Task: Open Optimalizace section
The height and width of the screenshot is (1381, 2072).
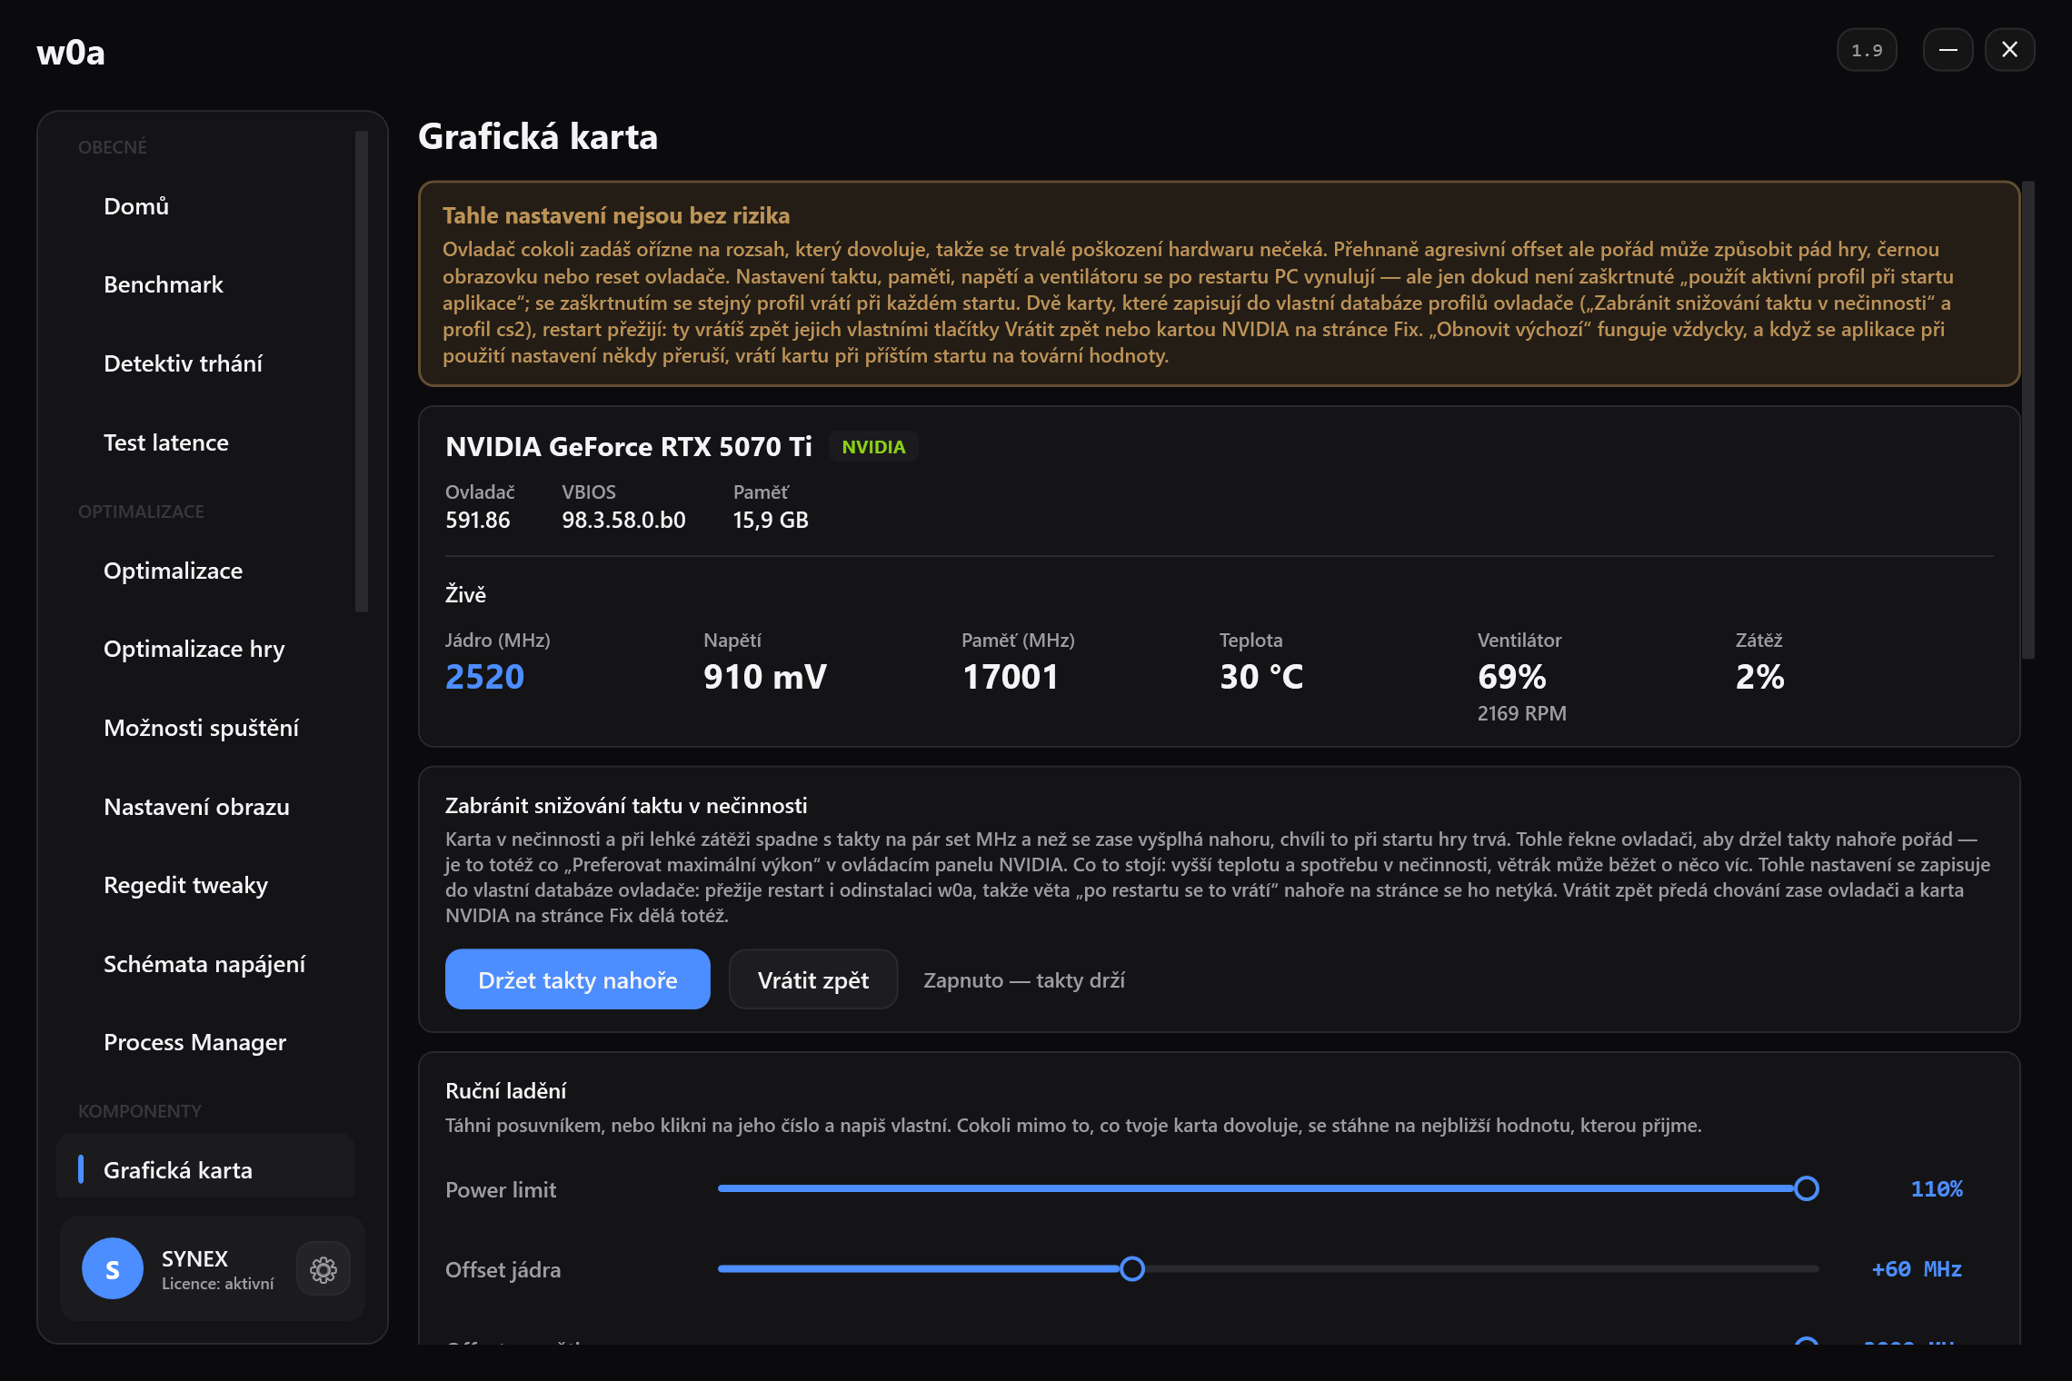Action: [x=205, y=571]
